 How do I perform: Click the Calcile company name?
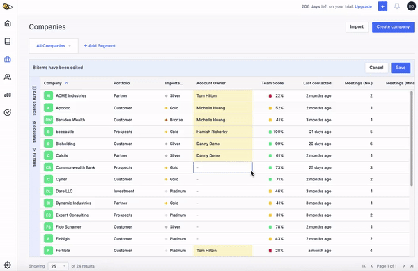[x=62, y=155]
